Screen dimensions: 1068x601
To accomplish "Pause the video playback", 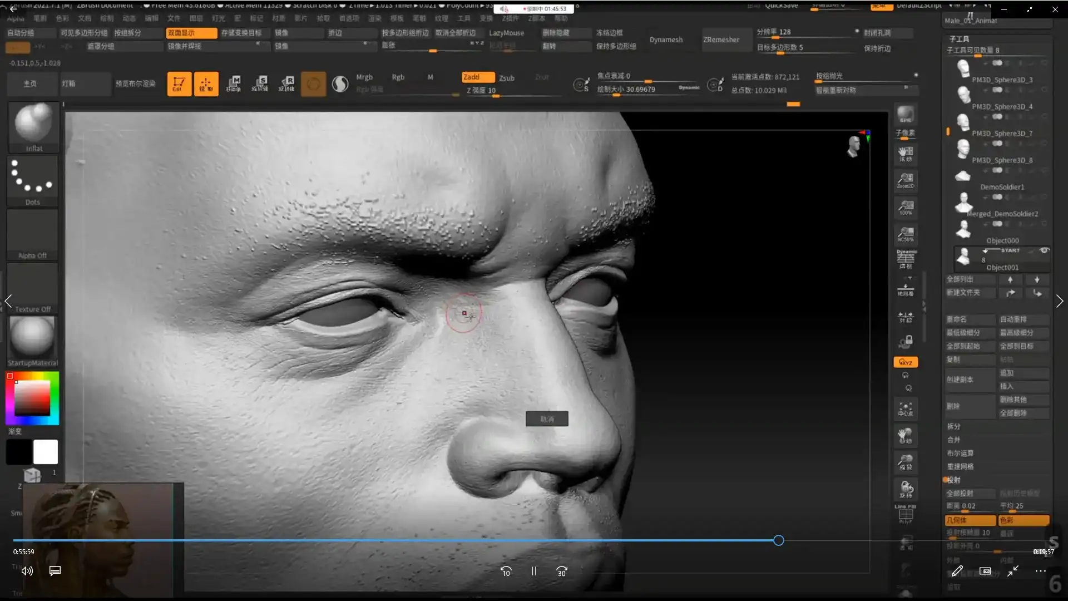I will (533, 571).
